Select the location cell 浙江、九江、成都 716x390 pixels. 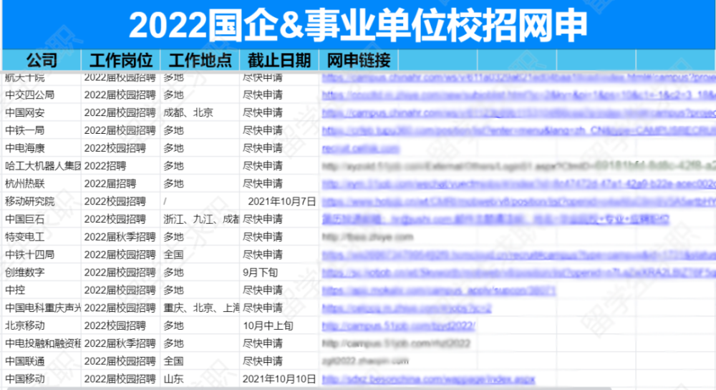(x=201, y=220)
